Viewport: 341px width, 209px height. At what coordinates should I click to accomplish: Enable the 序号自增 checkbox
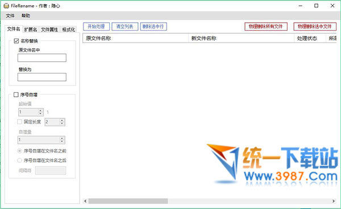click(16, 95)
